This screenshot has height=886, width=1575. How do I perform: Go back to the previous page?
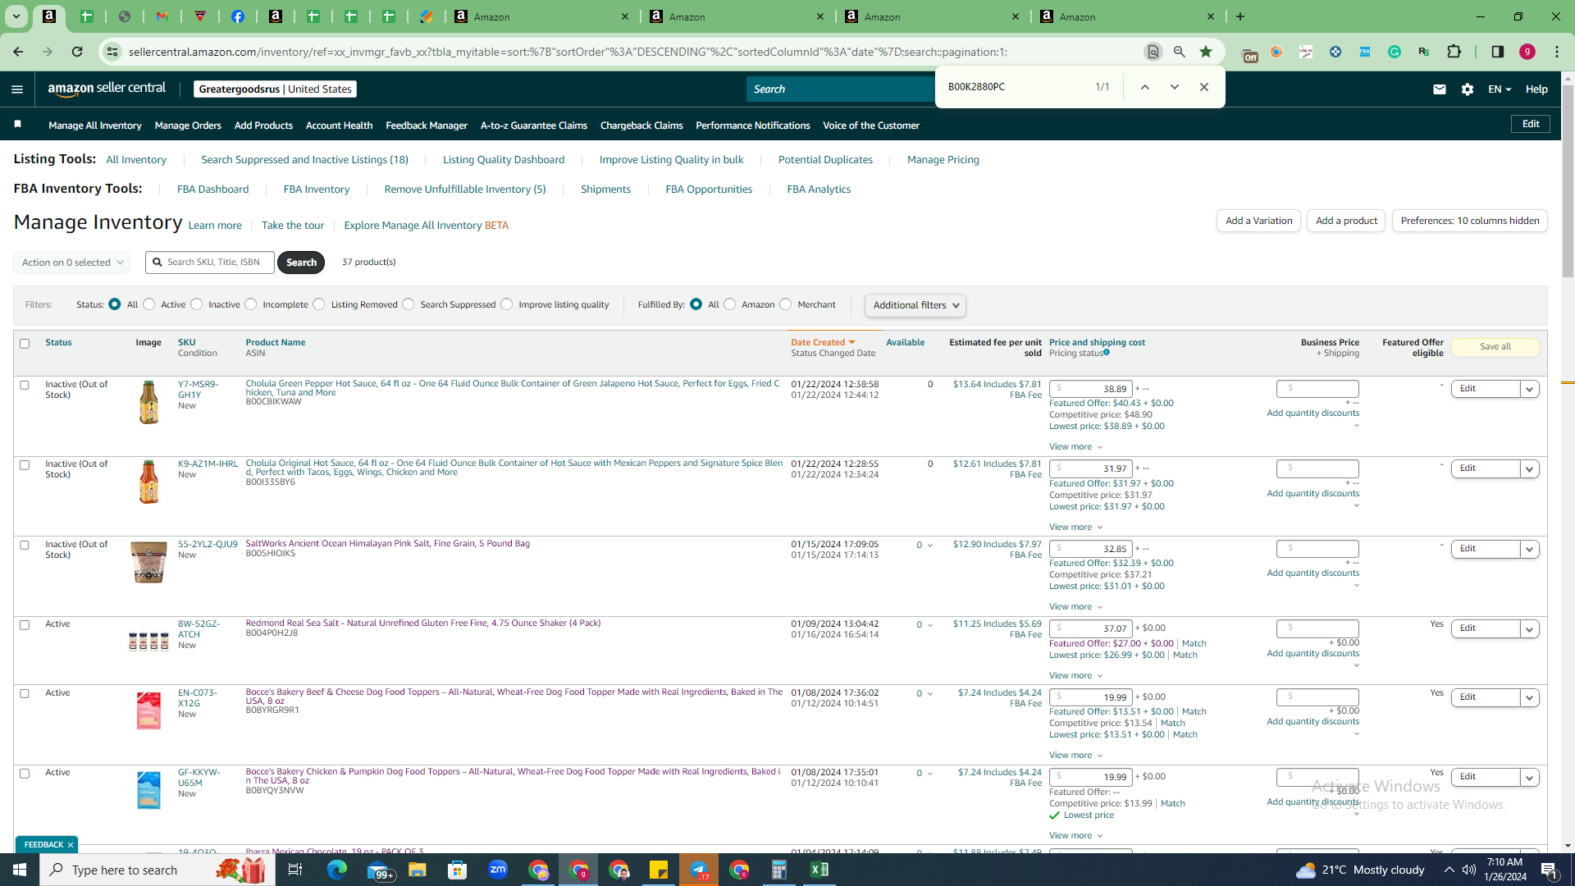click(x=18, y=52)
